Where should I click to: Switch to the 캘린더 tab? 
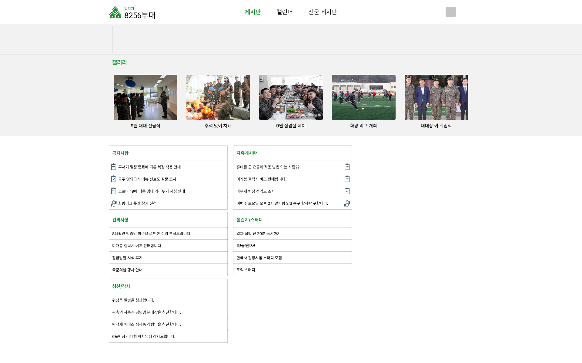pos(285,12)
